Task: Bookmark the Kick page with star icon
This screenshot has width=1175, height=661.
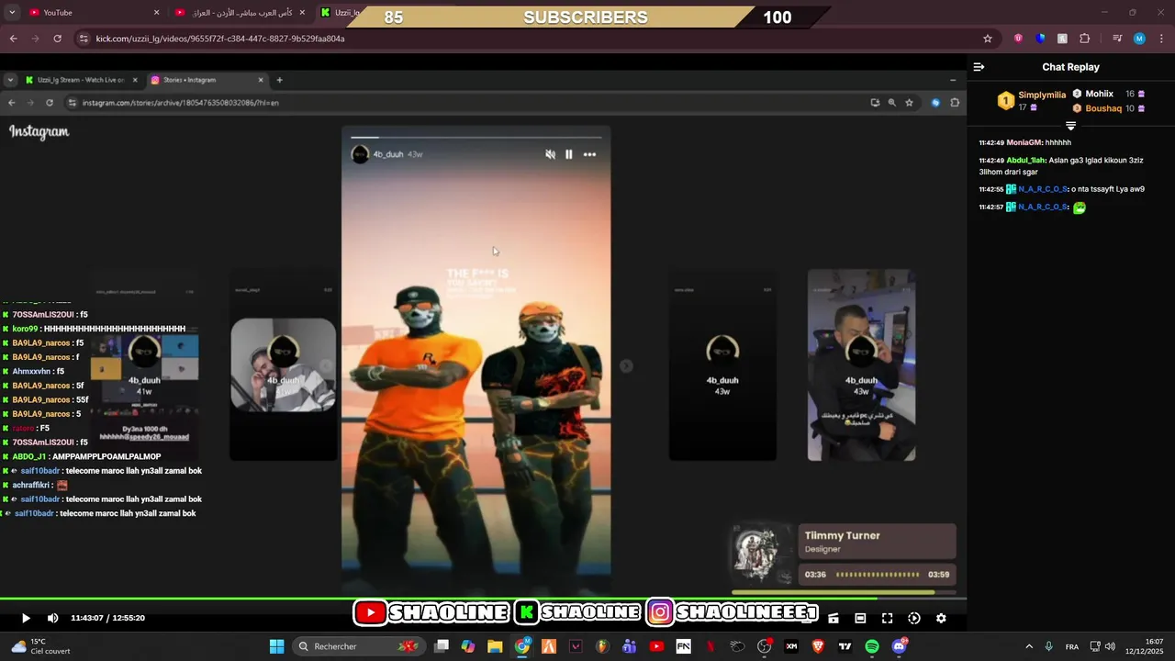Action: 988,39
